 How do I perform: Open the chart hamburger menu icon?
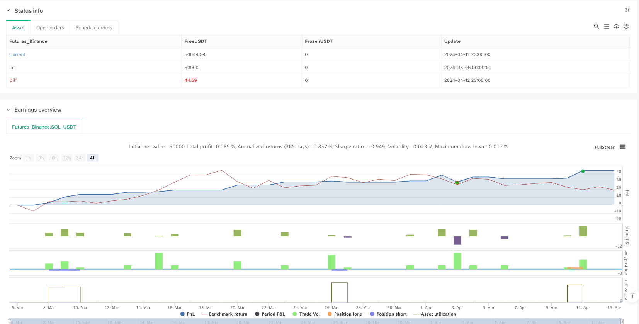tap(623, 147)
